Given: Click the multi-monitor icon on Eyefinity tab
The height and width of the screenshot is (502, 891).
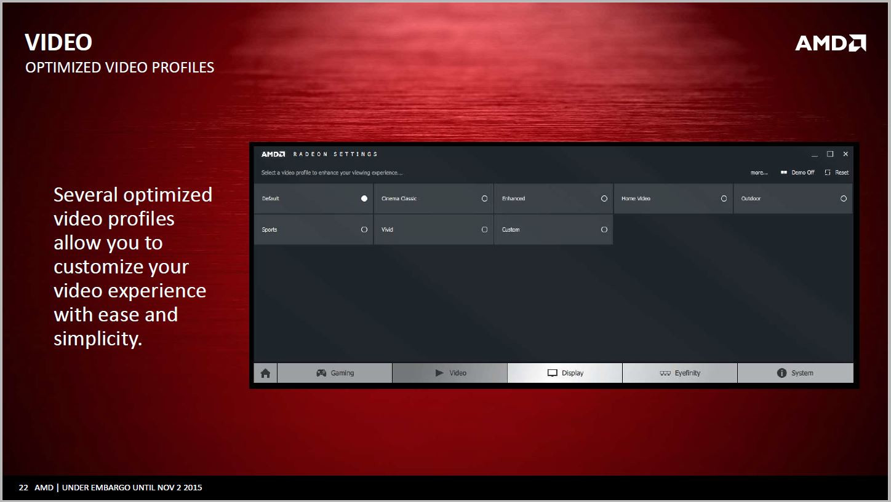Looking at the screenshot, I should tap(665, 373).
